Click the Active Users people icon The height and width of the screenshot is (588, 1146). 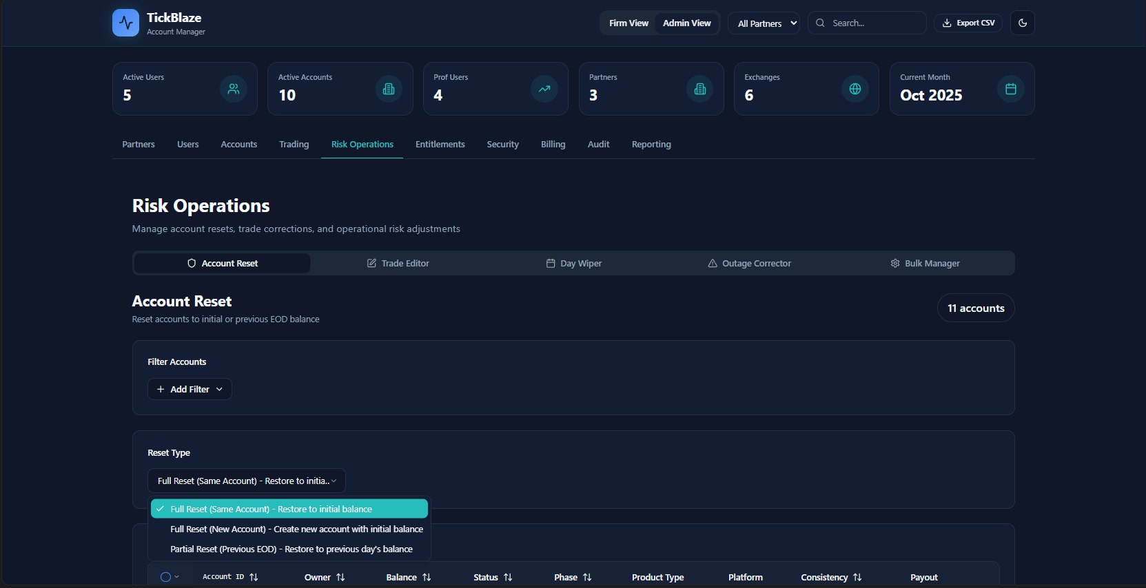(234, 89)
